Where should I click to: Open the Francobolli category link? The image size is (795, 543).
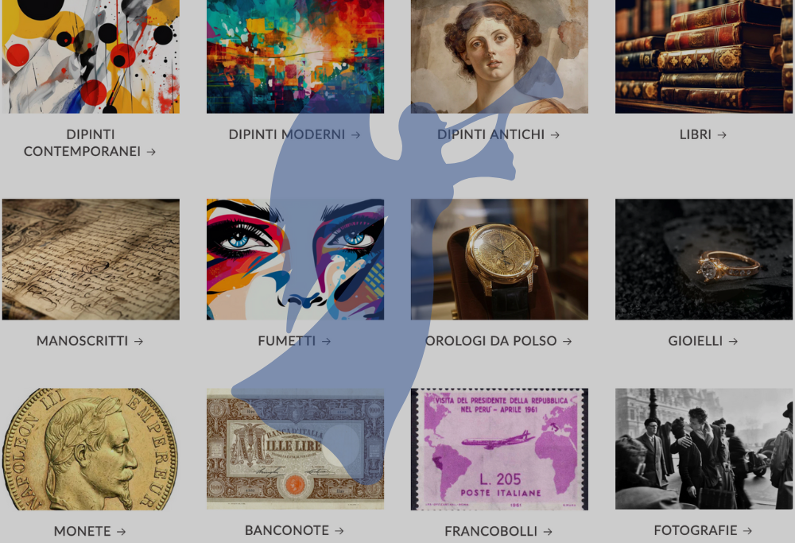coord(498,531)
